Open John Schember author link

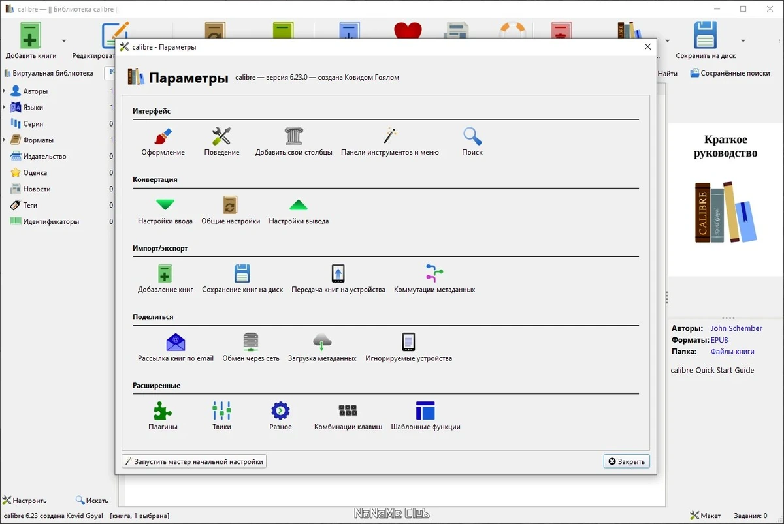click(x=736, y=328)
